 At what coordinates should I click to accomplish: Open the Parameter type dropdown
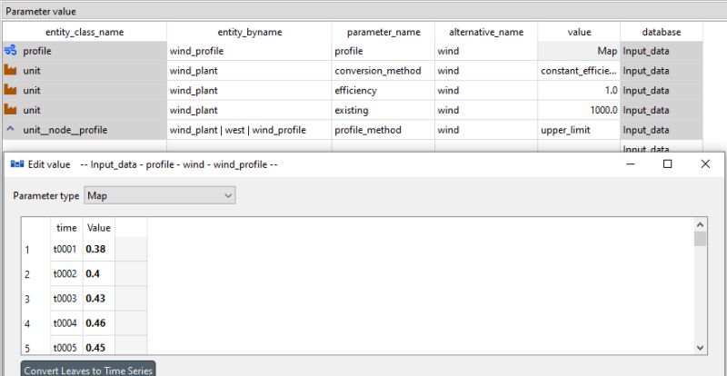160,195
